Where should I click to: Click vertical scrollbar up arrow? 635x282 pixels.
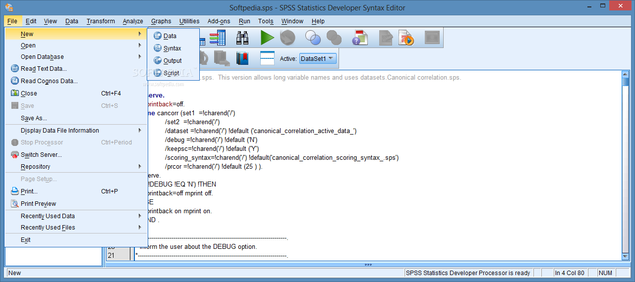(626, 75)
